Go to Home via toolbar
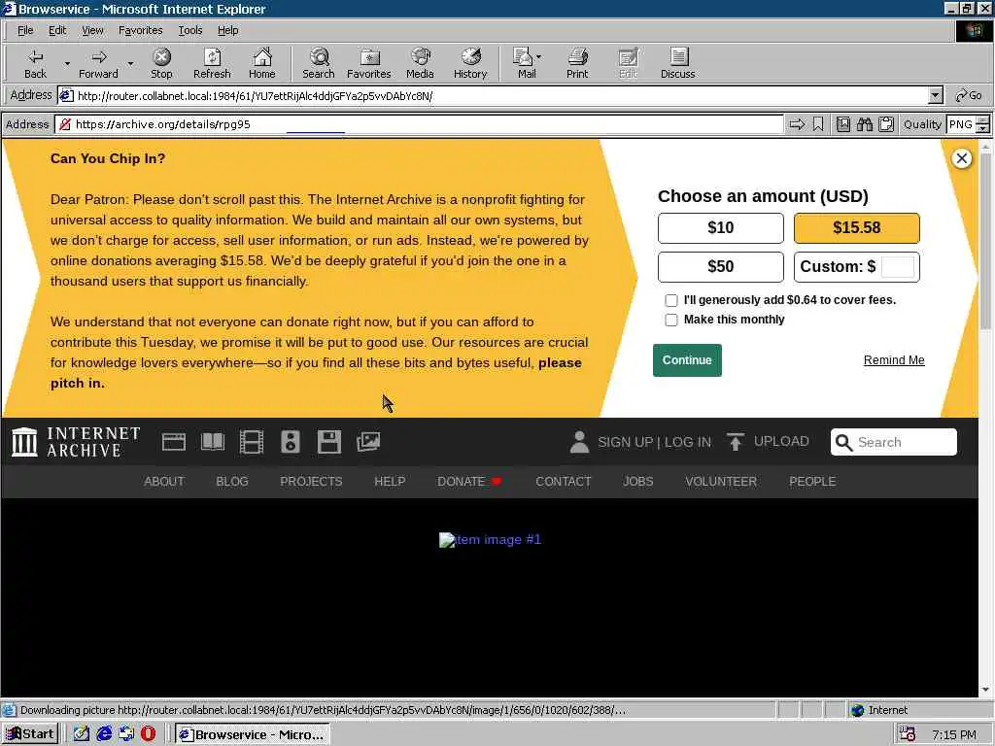 coord(262,63)
